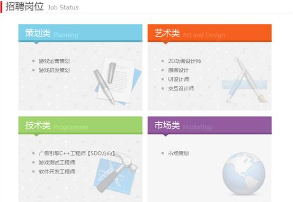
Task: Open the 交互设计师 job listing
Action: (181, 88)
